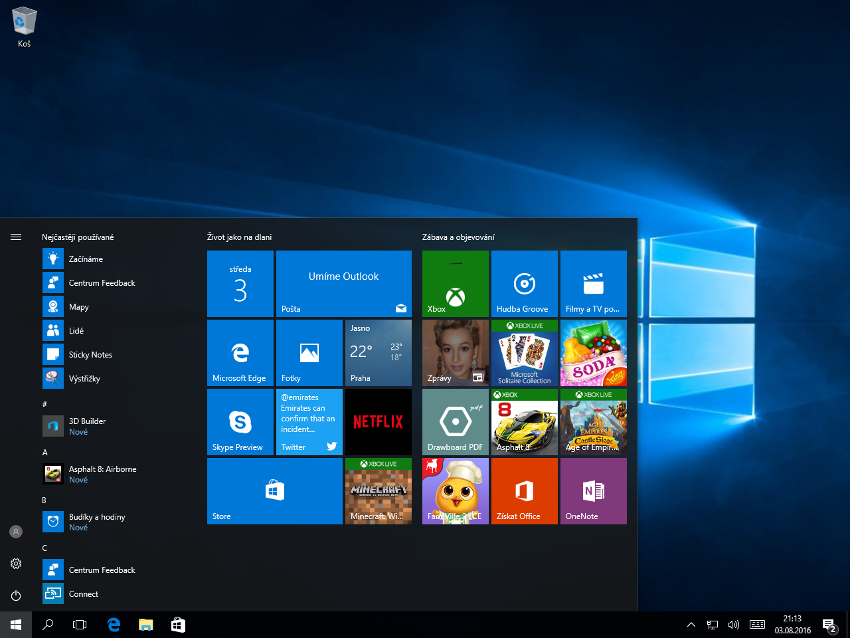Click the letter A section header
Image resolution: width=850 pixels, height=638 pixels.
tap(44, 453)
